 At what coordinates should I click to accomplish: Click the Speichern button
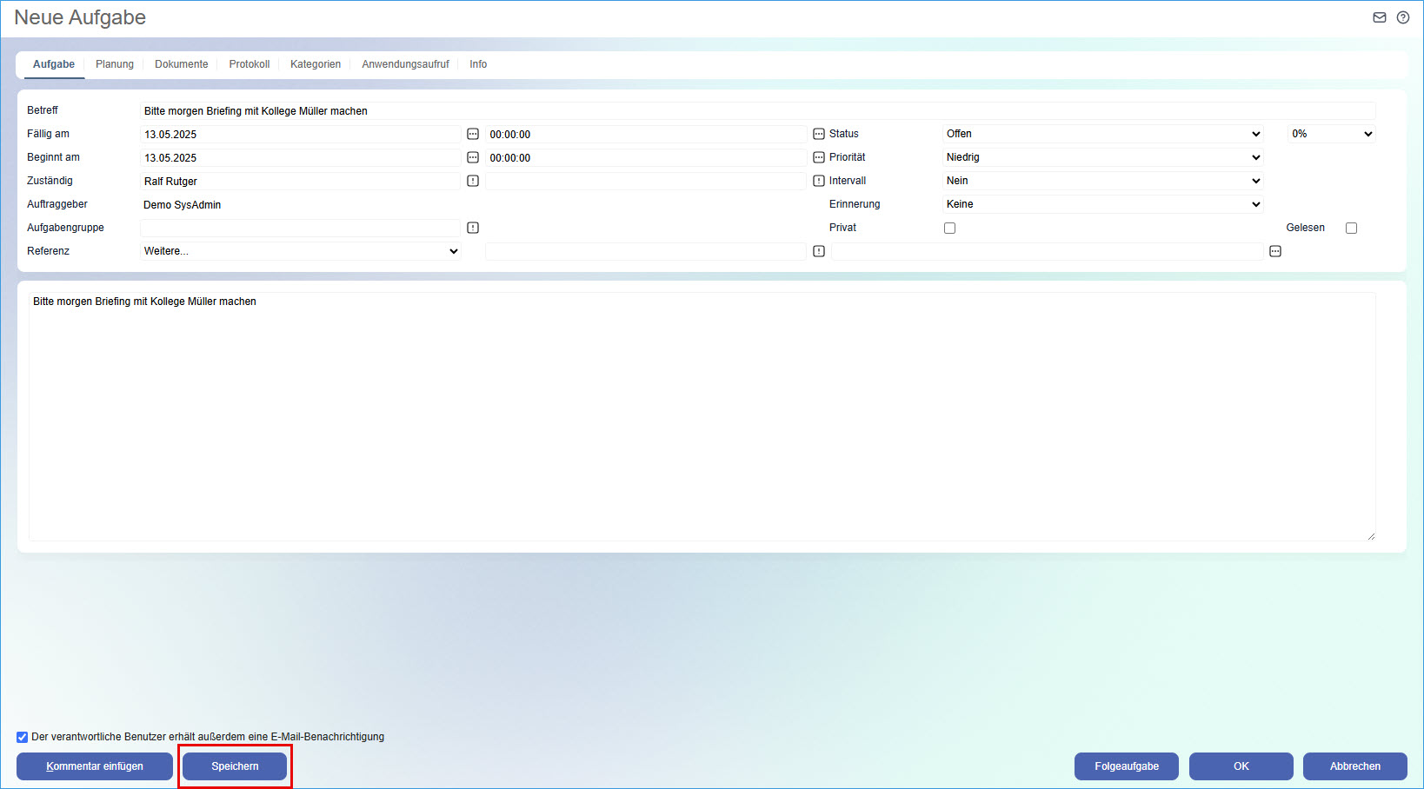pos(235,766)
